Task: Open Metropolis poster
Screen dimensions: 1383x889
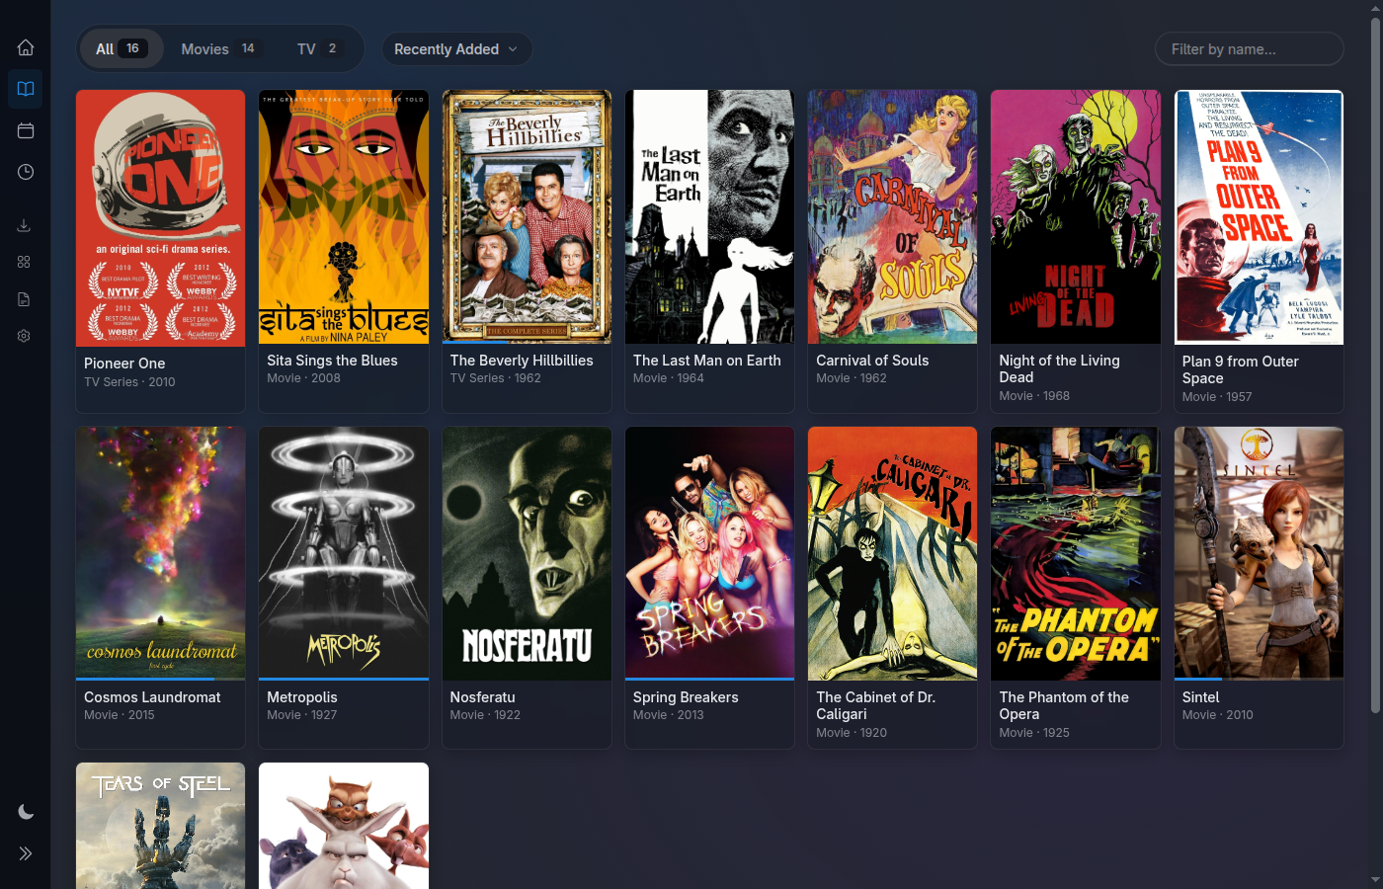Action: tap(344, 553)
